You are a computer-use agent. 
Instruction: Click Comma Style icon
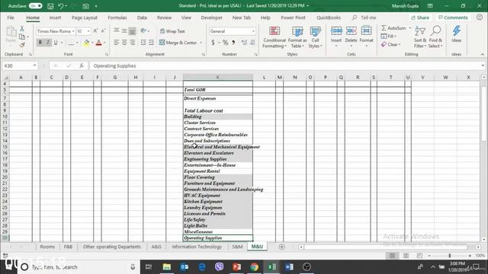point(233,43)
